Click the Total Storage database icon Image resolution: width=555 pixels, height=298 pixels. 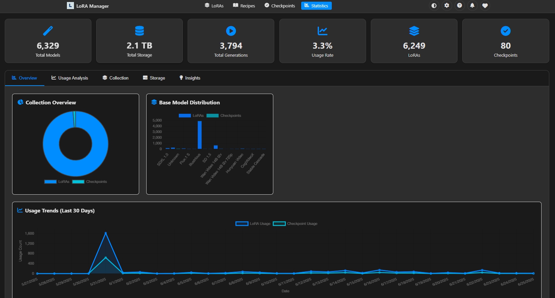click(140, 31)
